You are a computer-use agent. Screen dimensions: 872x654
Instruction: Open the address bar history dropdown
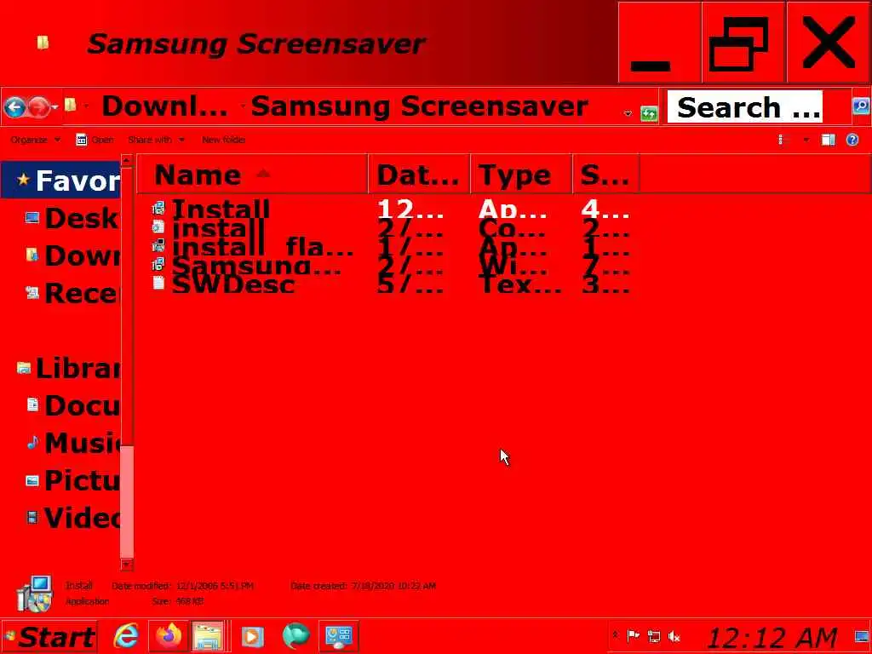tap(628, 113)
